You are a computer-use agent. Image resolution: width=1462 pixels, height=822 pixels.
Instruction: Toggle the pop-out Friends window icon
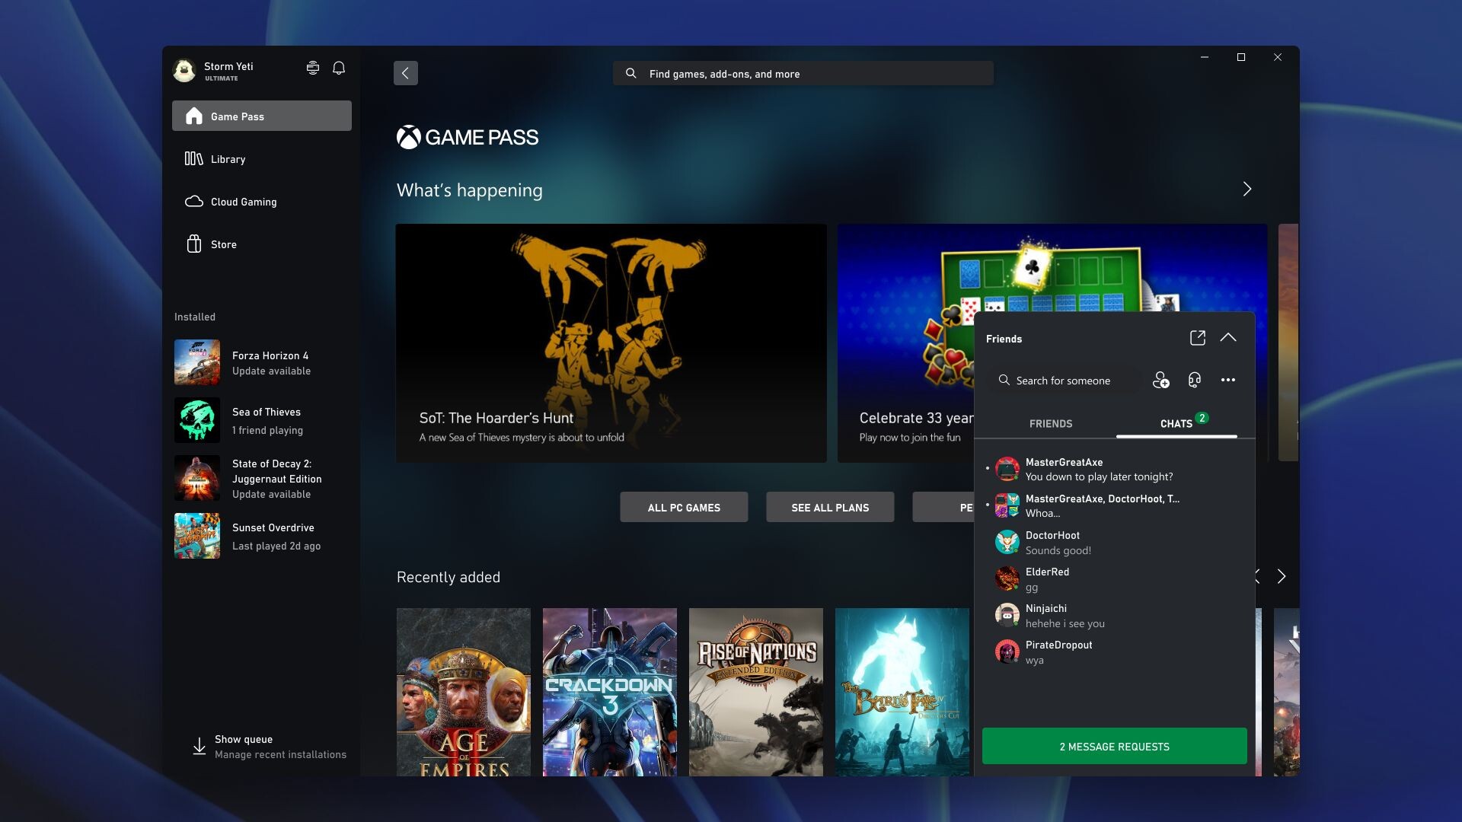pyautogui.click(x=1196, y=337)
